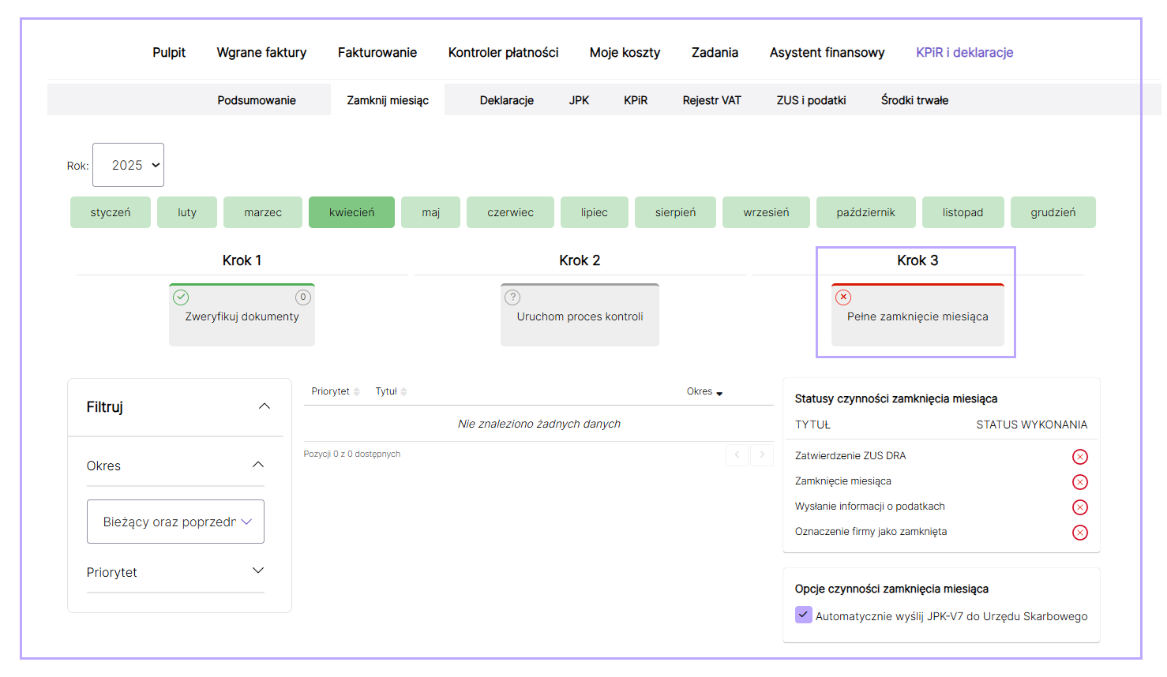Open the JPK tab
This screenshot has width=1167, height=677.
pos(579,100)
